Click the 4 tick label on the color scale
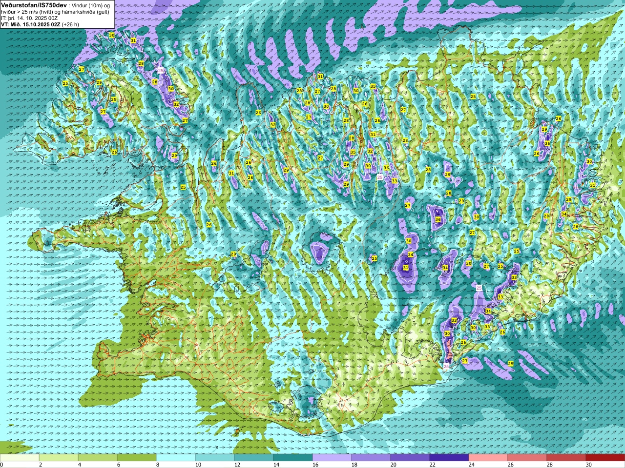The height and width of the screenshot is (468, 625). tap(80, 465)
